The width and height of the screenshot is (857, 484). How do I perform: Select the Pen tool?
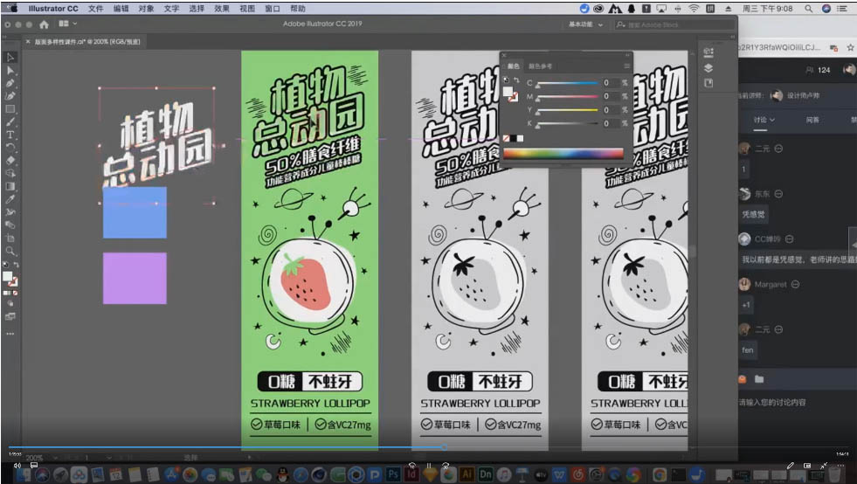coord(10,83)
